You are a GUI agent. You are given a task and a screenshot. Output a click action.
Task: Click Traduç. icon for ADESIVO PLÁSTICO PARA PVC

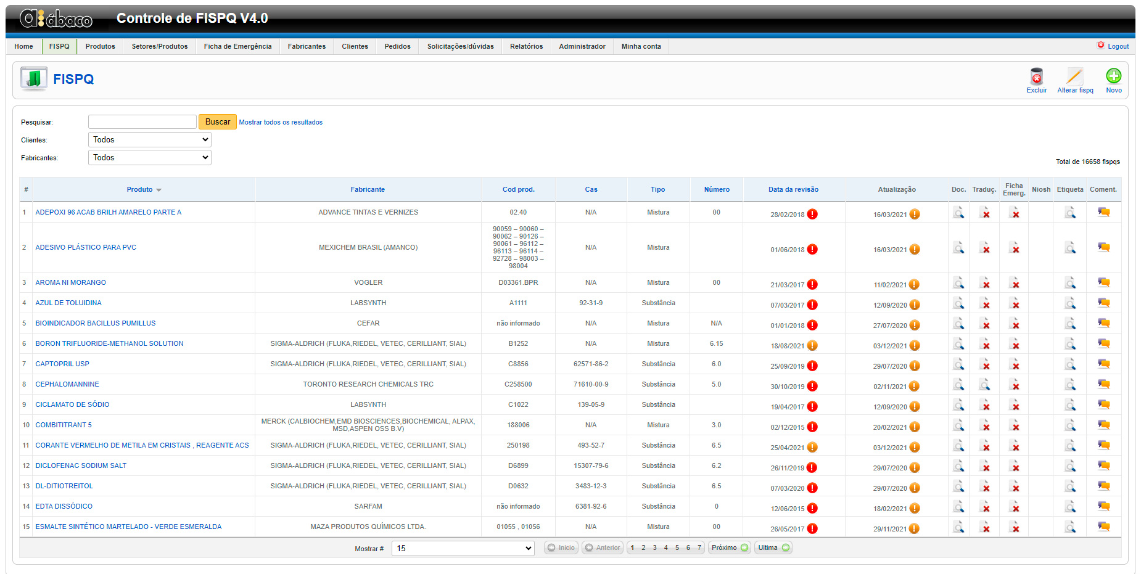point(985,248)
